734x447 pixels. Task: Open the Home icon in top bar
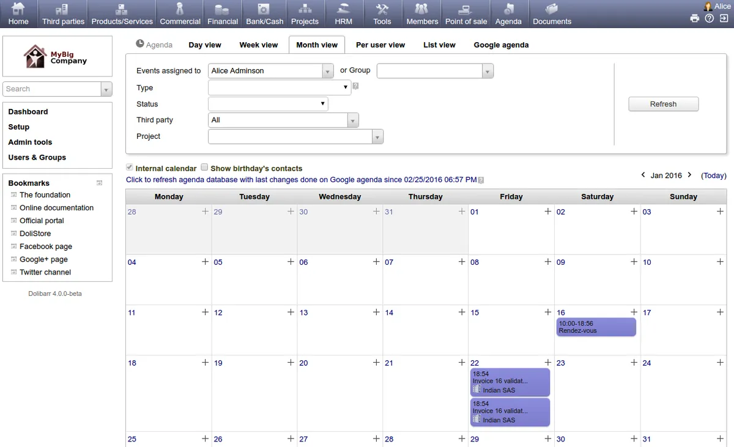click(18, 9)
